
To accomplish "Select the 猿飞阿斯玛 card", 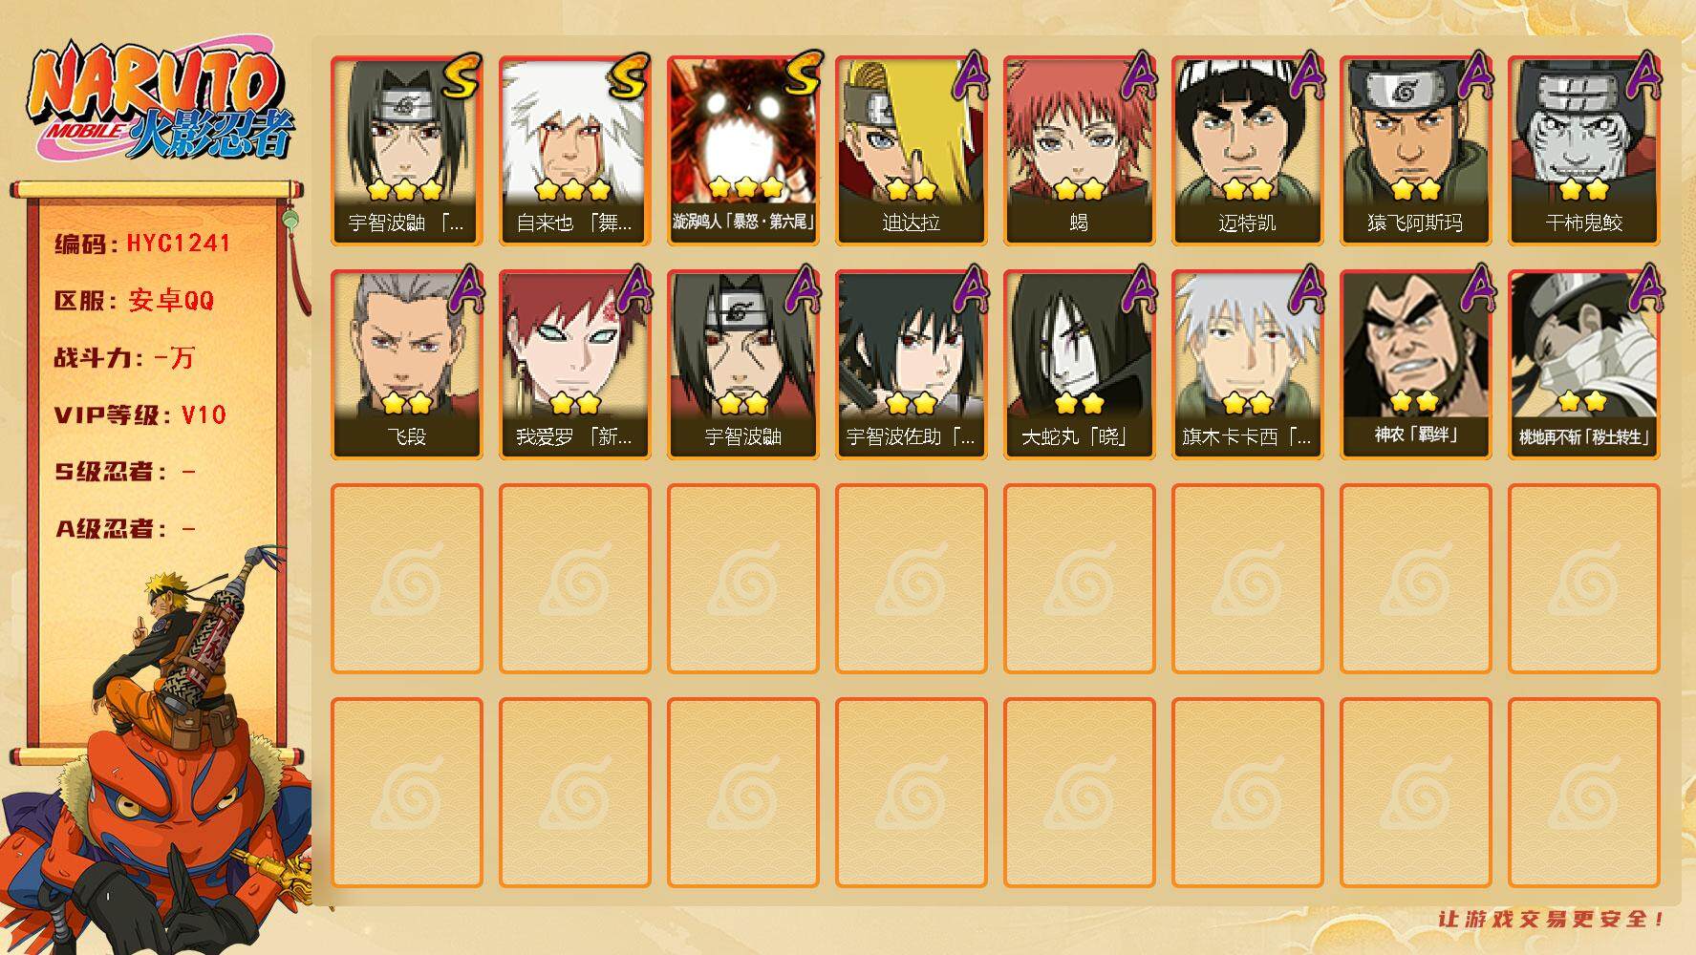I will click(x=1415, y=151).
